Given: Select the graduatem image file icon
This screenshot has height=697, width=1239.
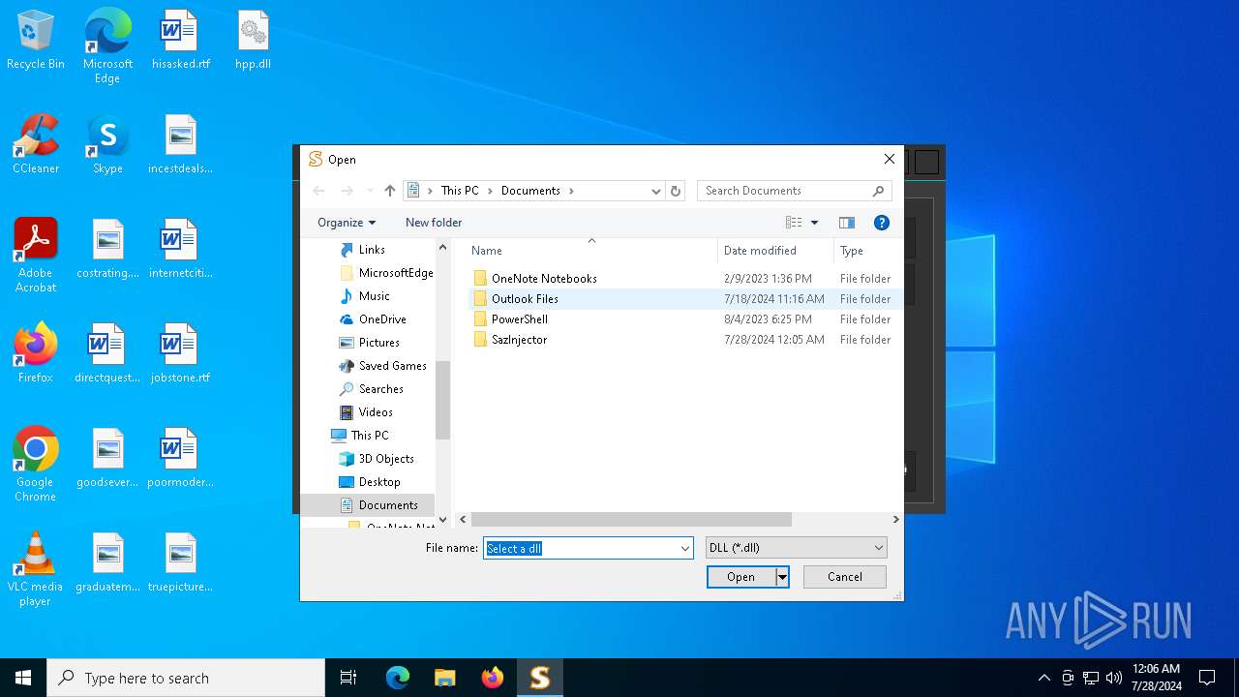Looking at the screenshot, I should (107, 563).
